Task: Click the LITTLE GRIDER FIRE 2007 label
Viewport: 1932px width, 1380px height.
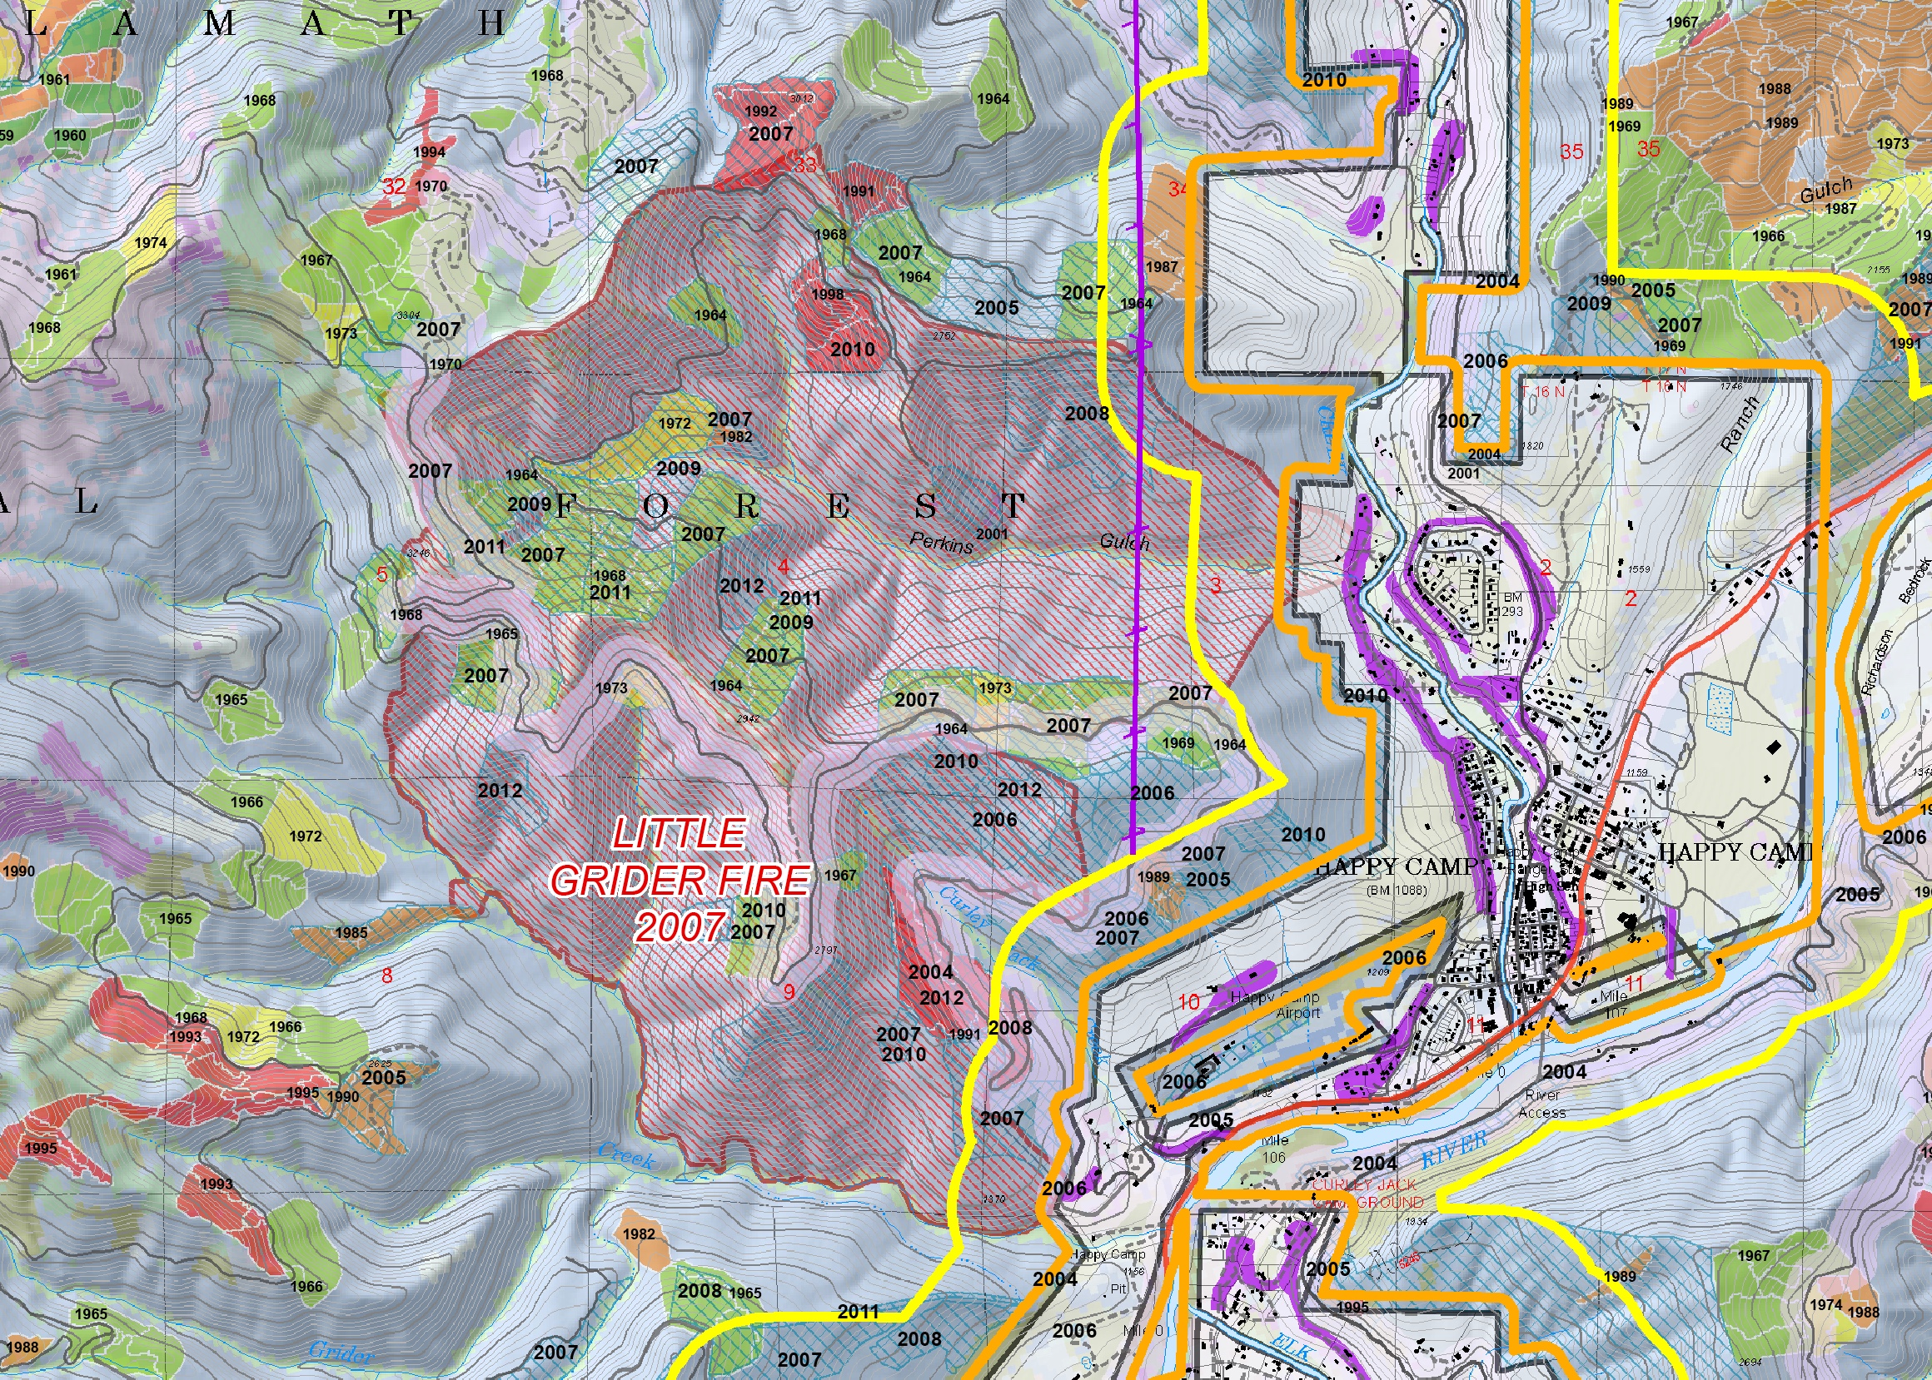Action: (680, 881)
